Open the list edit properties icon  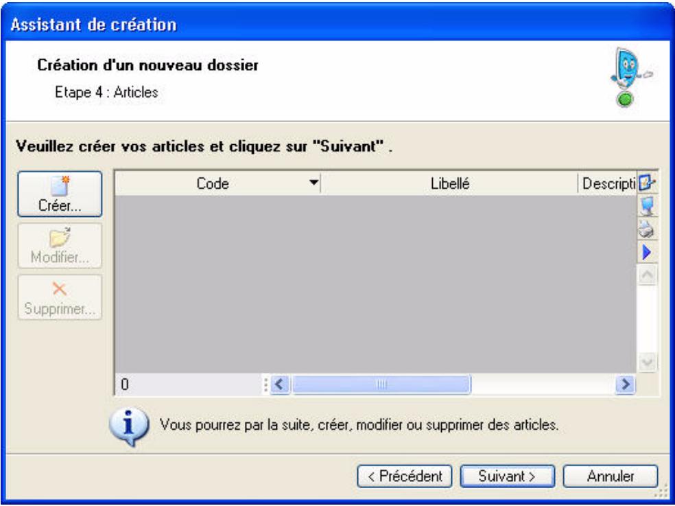click(x=647, y=183)
